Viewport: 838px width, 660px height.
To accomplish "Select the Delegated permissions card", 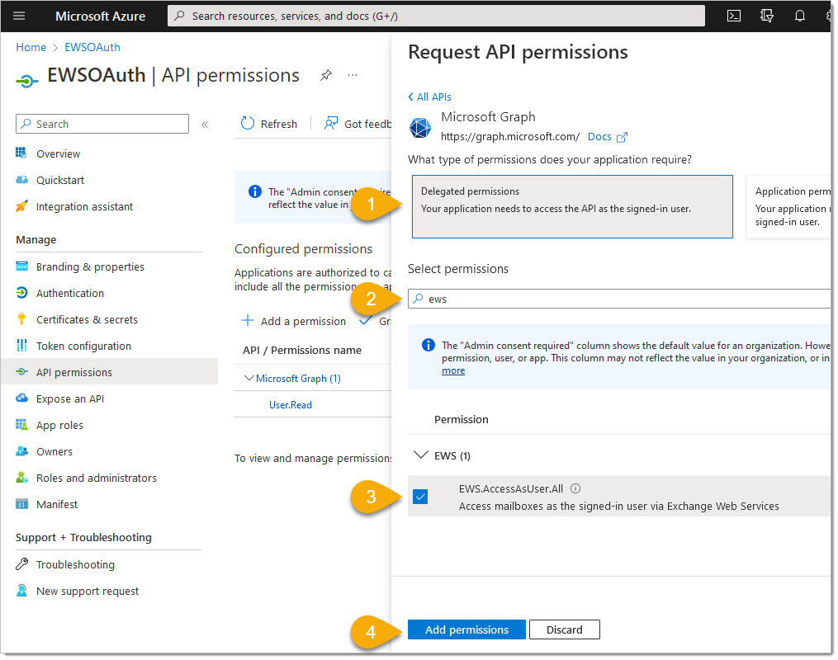I will point(574,207).
